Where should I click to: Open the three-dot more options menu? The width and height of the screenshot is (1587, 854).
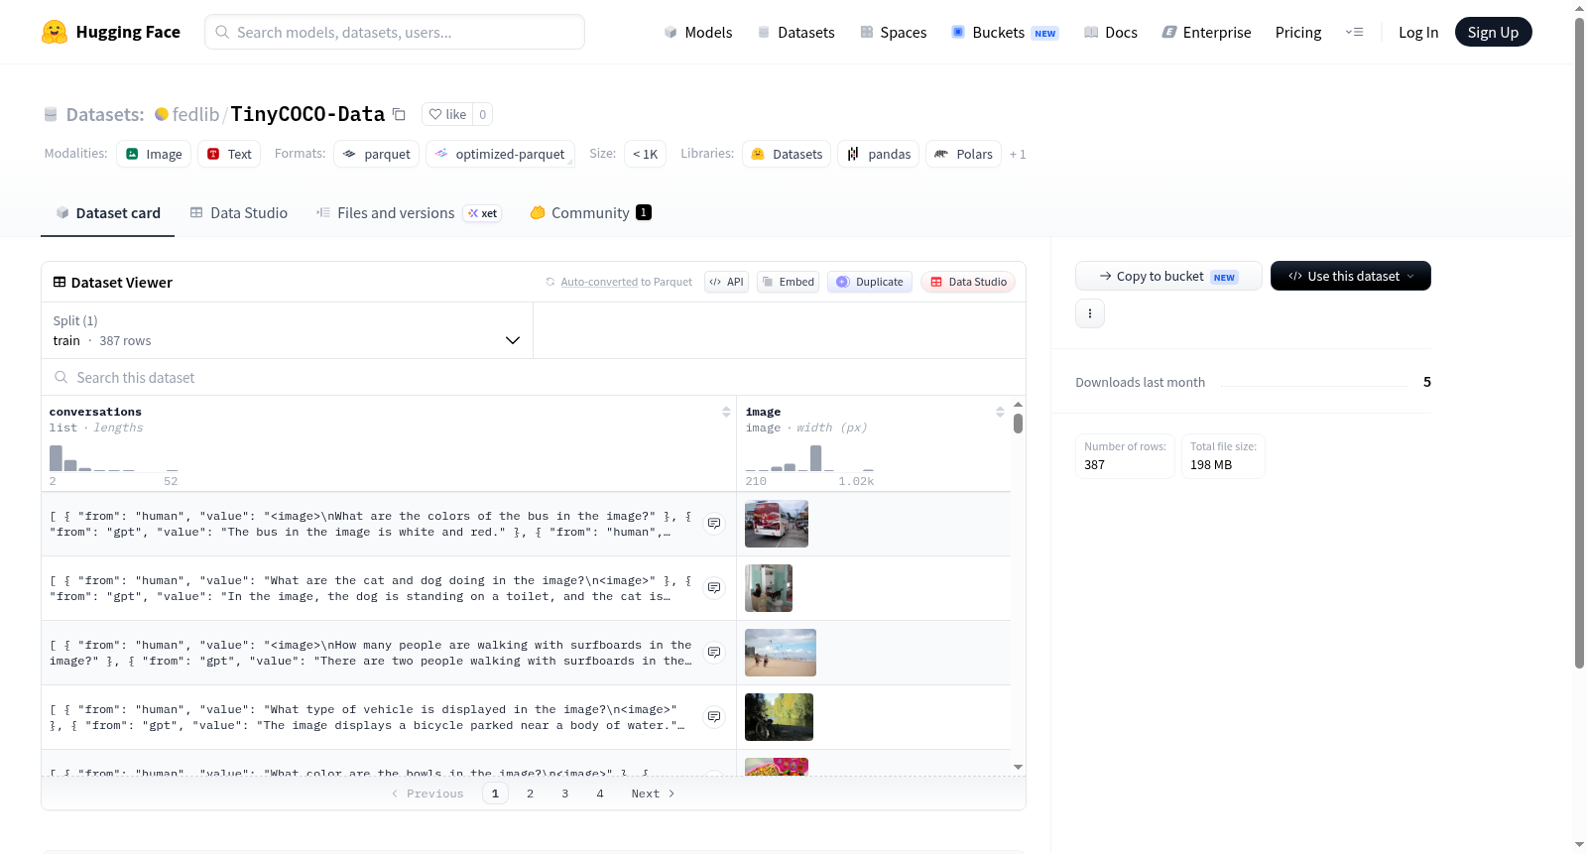tap(1090, 313)
